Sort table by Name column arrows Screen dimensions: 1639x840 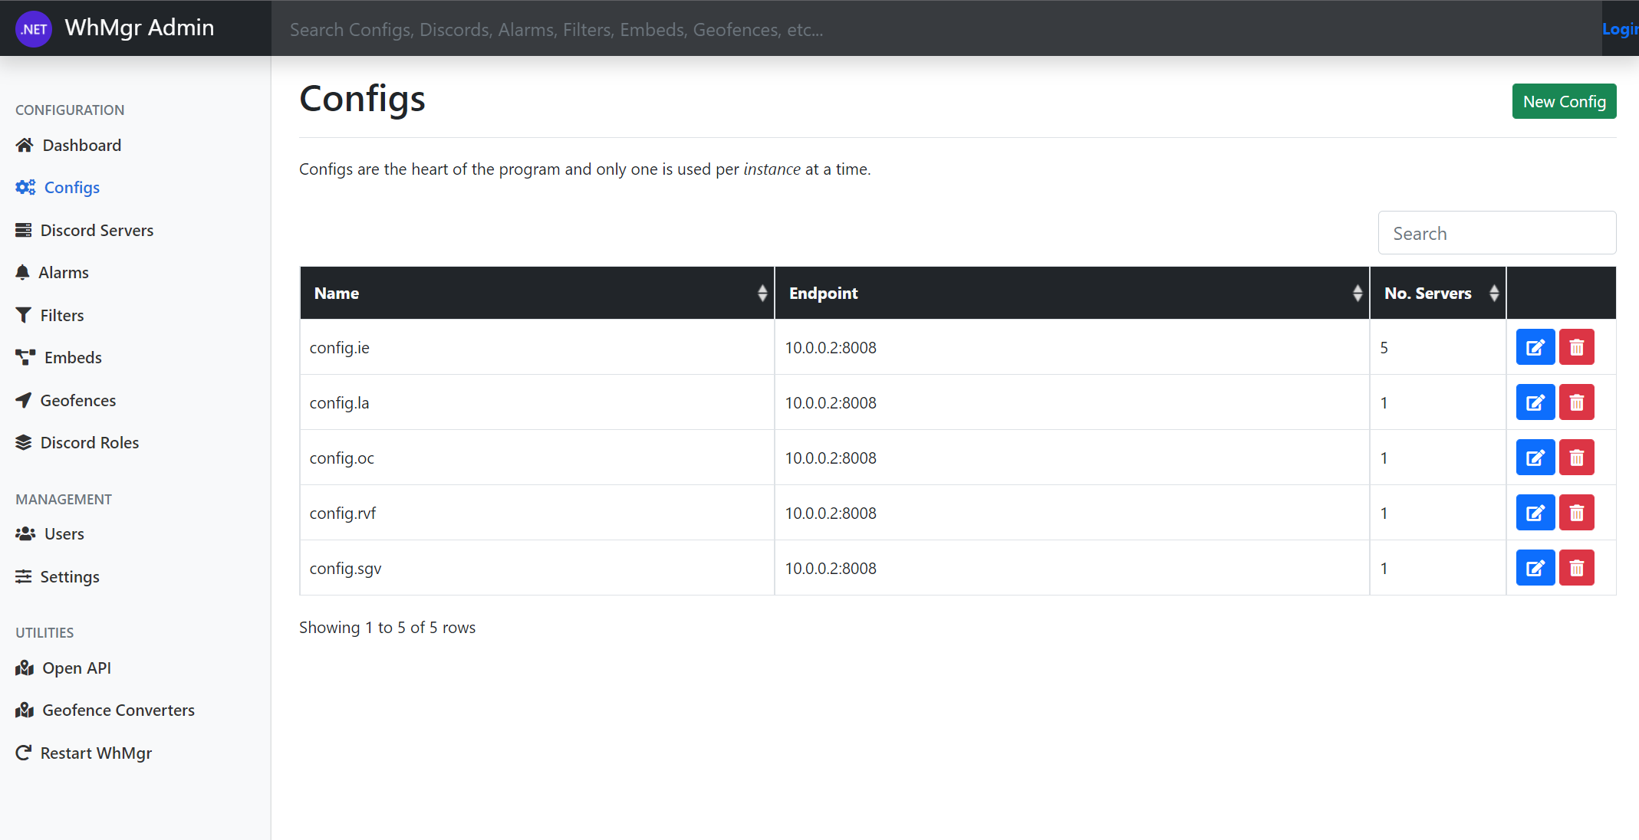pyautogui.click(x=762, y=293)
